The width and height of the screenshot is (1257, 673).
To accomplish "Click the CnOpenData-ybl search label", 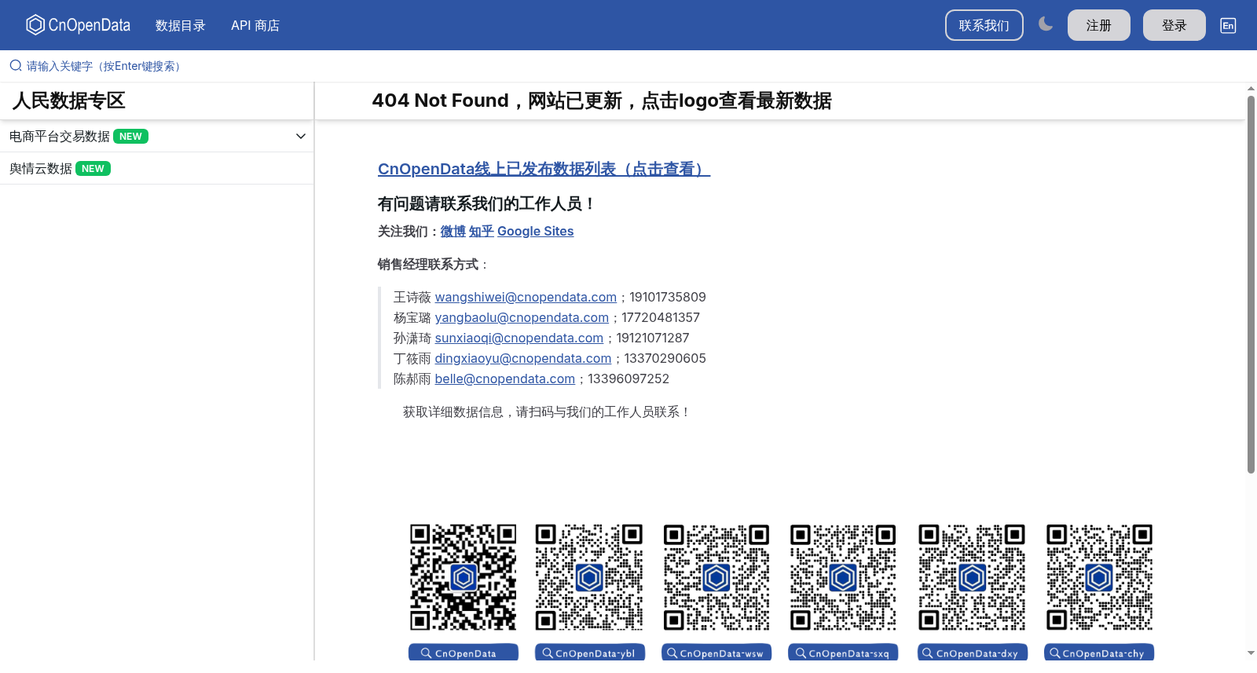I will [x=590, y=653].
